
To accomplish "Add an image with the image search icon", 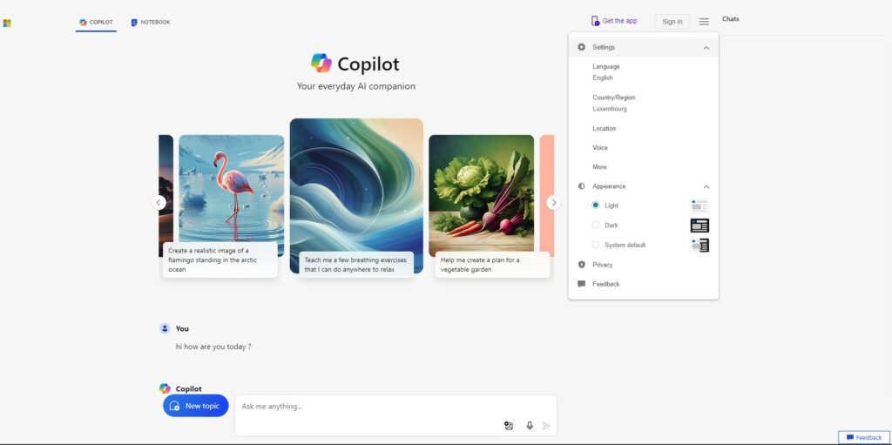I will 509,426.
